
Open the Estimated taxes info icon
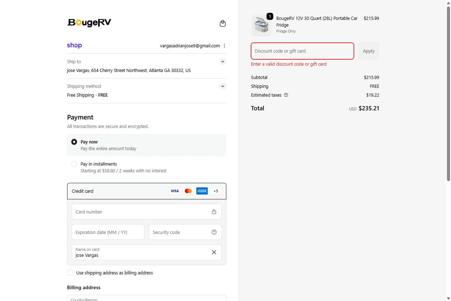(286, 95)
